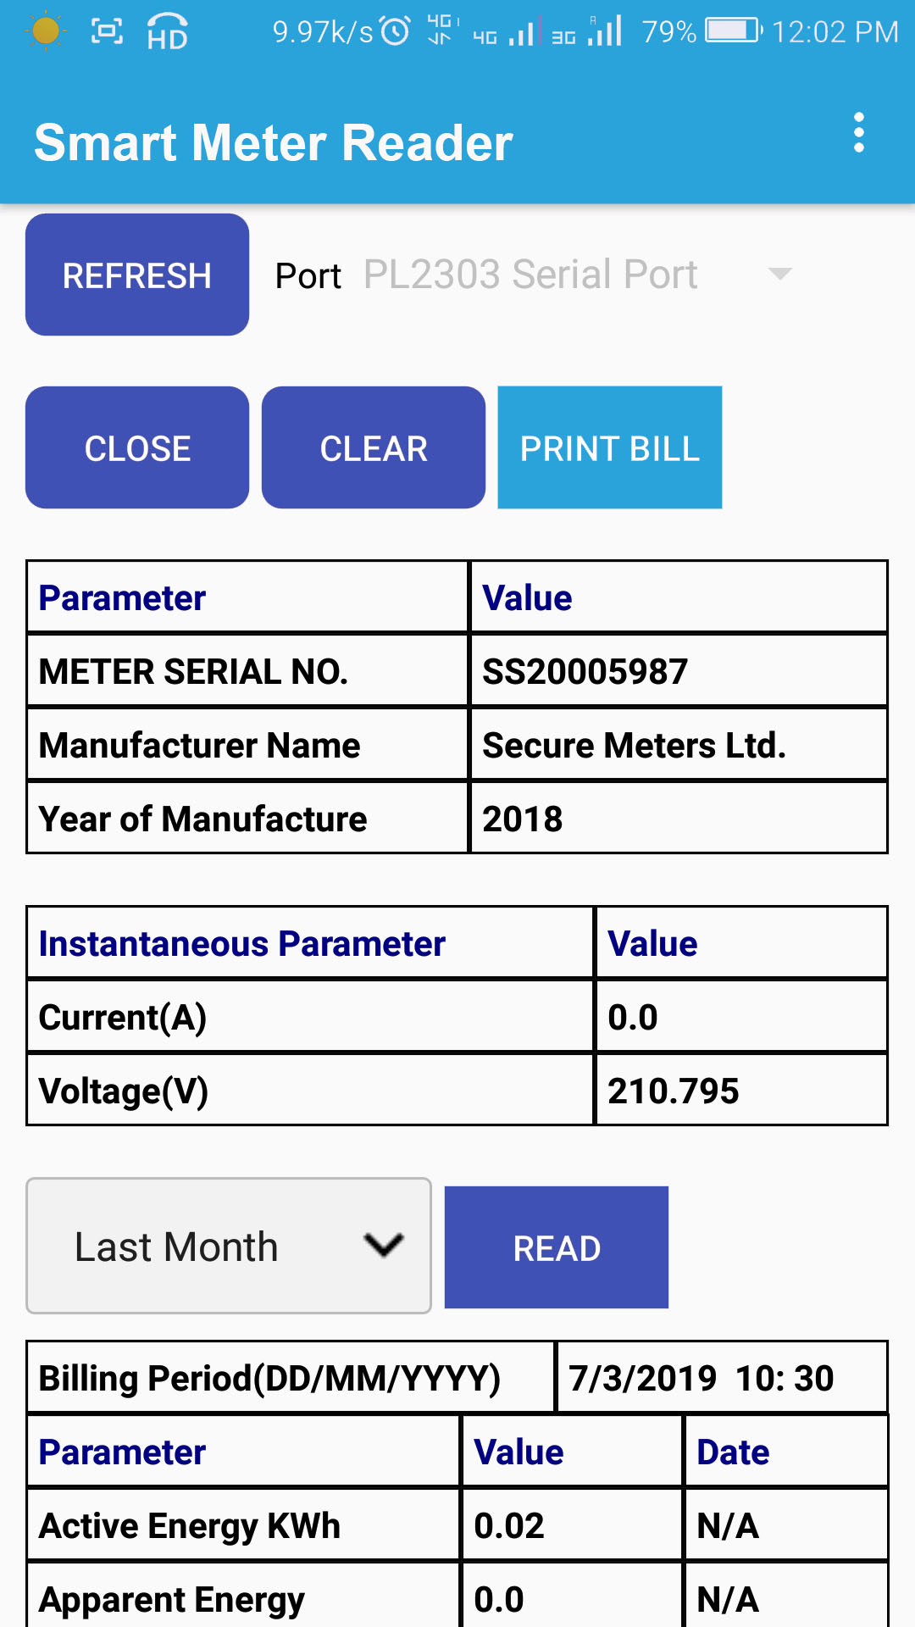Select the meter serial number SS20005987
The image size is (915, 1627).
[x=585, y=671]
